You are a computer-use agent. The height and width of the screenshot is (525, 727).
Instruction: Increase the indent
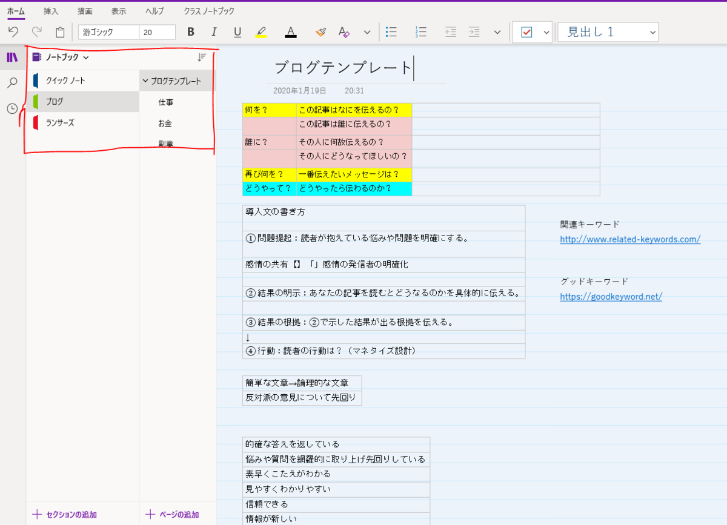474,32
